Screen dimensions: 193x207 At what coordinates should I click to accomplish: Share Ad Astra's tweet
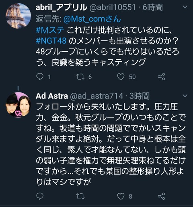point(161,196)
